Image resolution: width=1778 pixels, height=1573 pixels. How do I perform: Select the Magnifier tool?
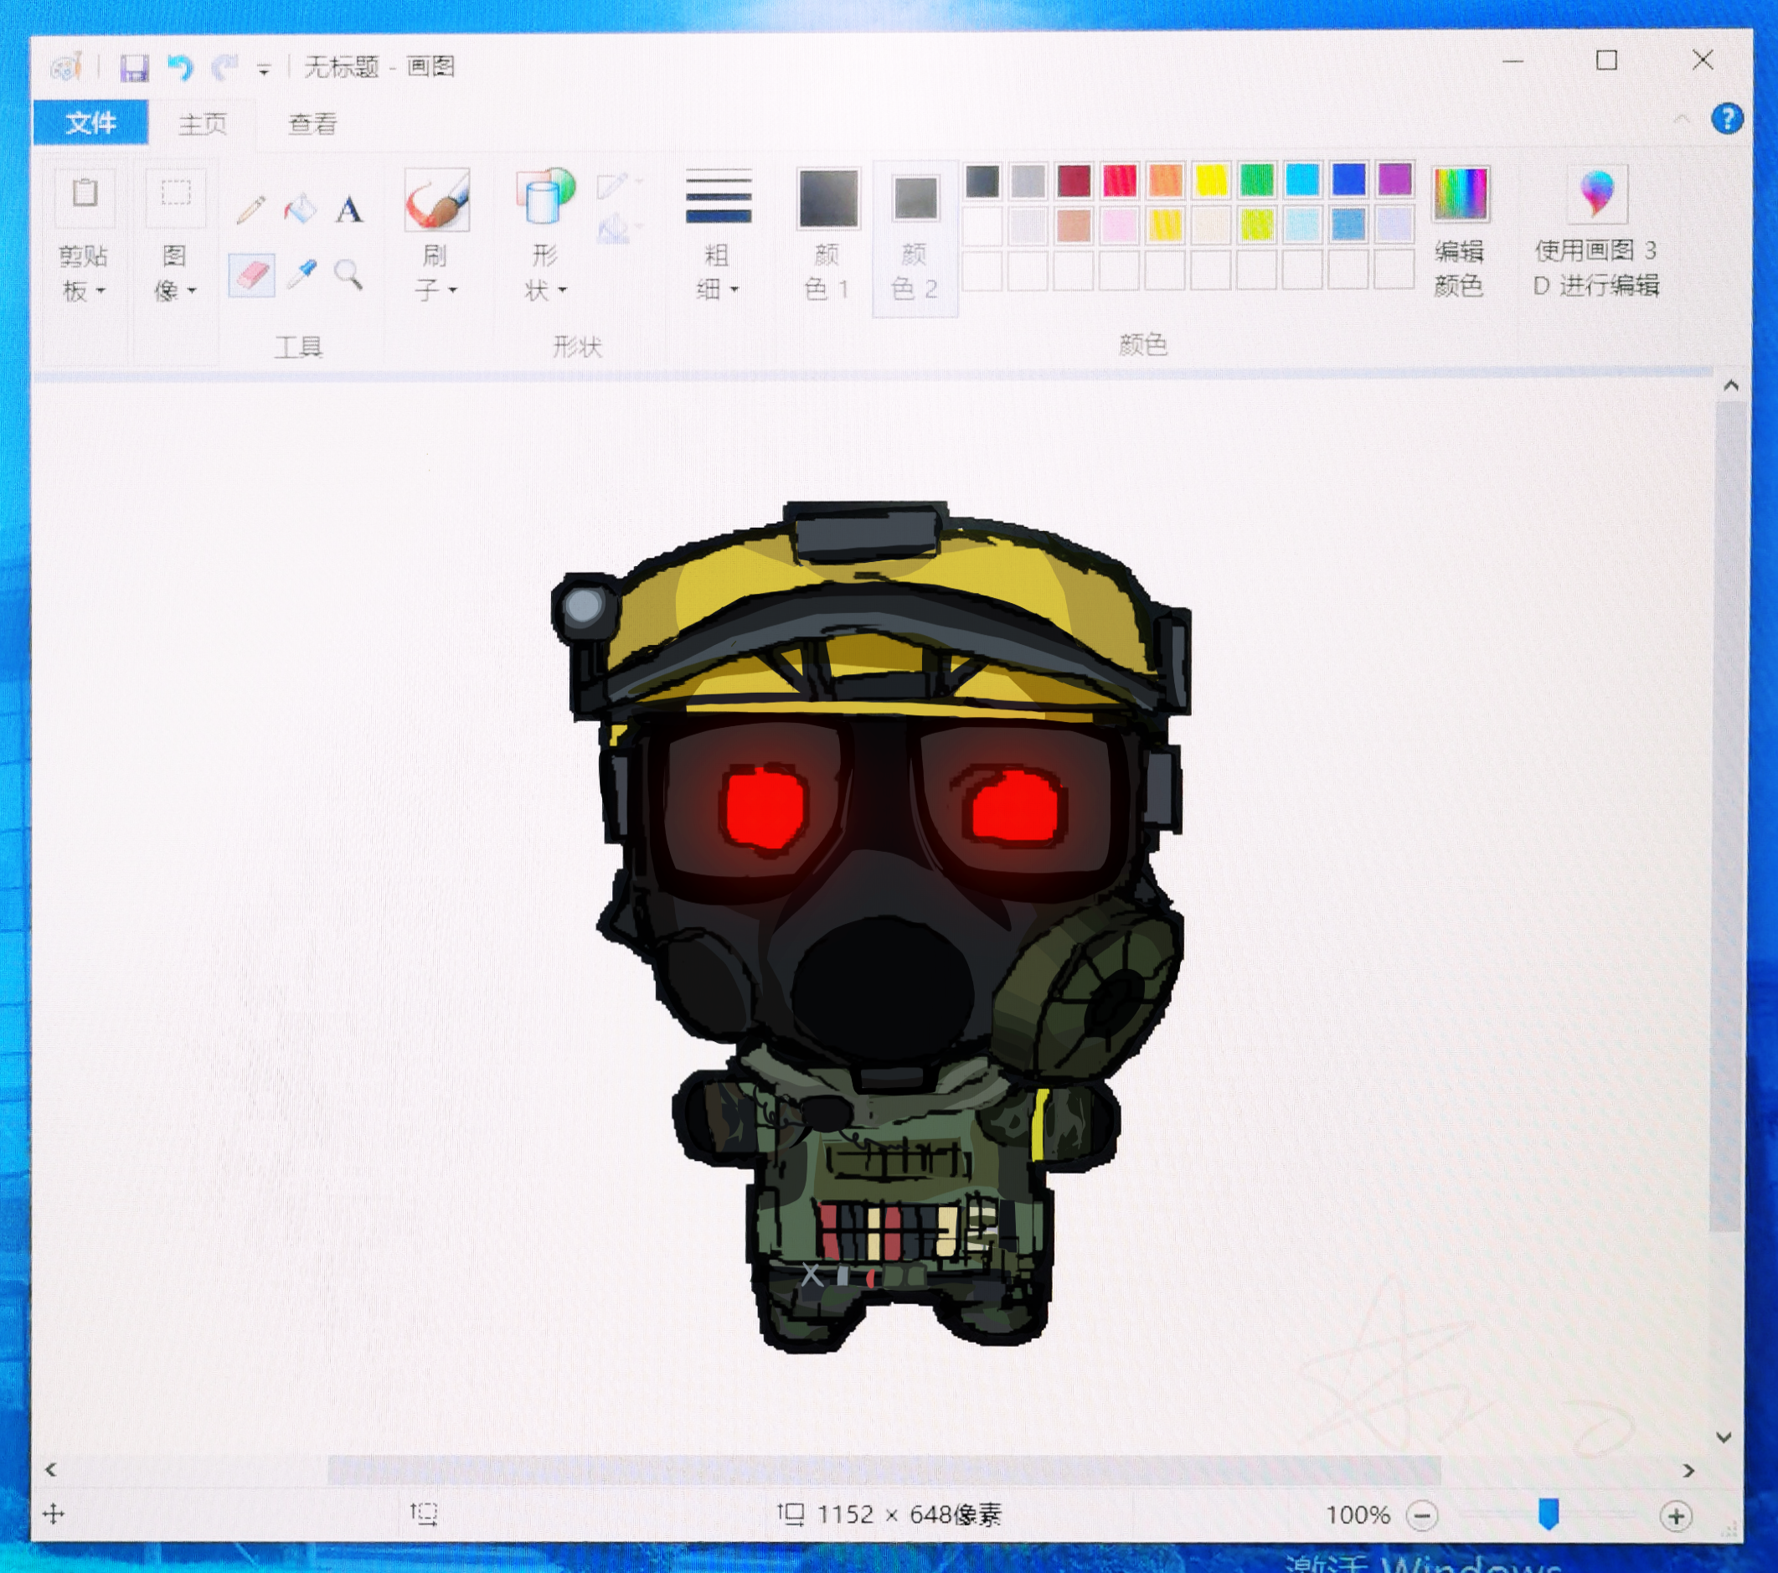coord(348,275)
